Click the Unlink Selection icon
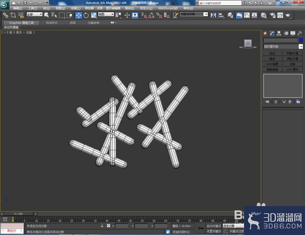The height and width of the screenshot is (235, 305). (x=13, y=15)
